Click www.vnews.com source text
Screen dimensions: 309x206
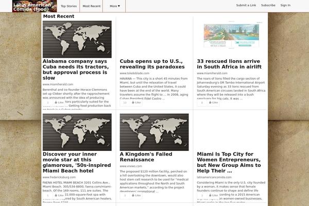pos(131,166)
